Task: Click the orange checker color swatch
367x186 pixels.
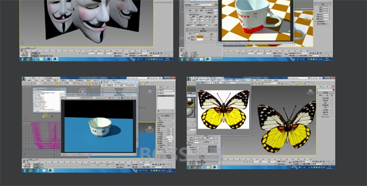Action: 200,37
